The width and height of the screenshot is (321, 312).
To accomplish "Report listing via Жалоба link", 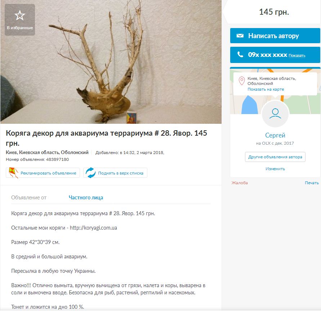I will pyautogui.click(x=240, y=183).
